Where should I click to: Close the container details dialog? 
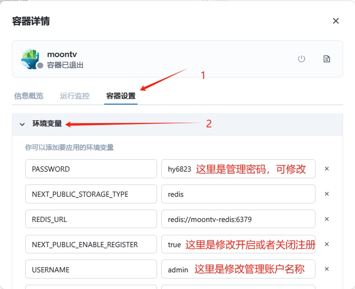point(336,21)
